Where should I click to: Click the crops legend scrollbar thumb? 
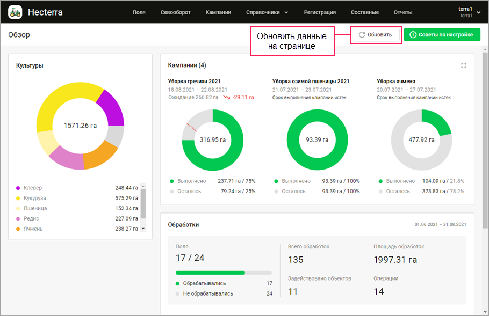[143, 204]
